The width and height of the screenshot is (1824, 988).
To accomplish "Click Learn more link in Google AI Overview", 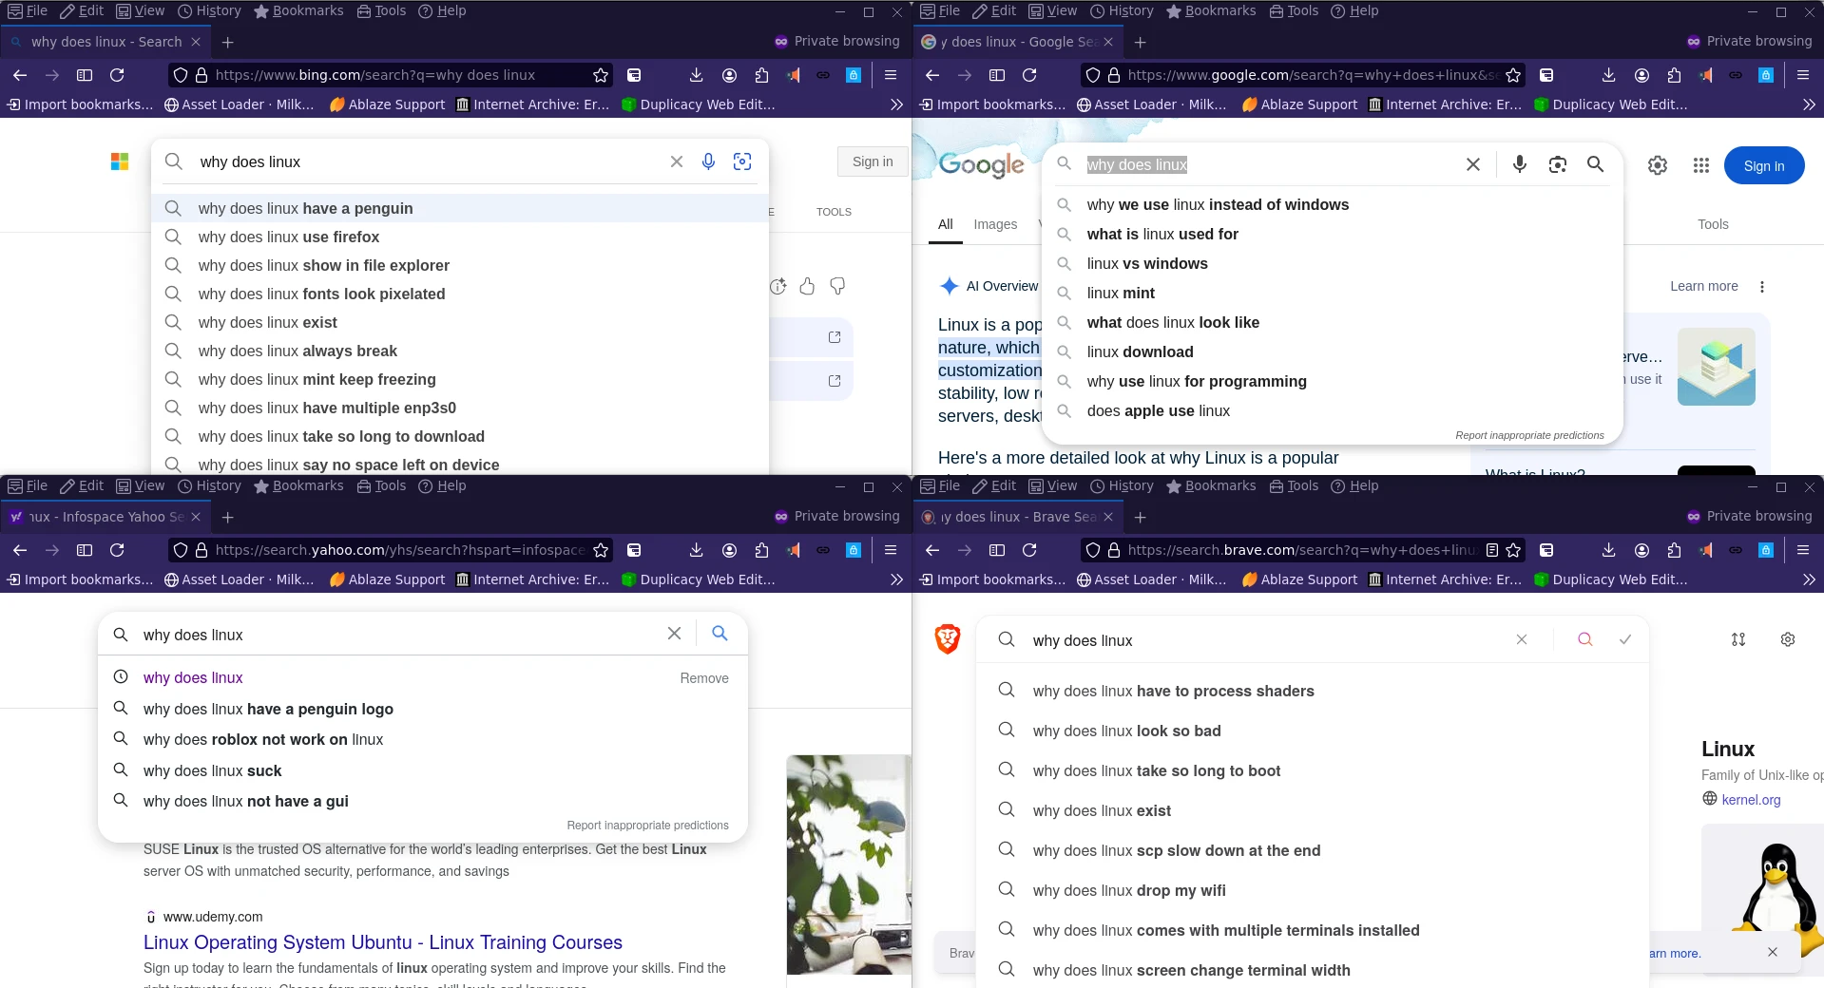I will (1704, 286).
